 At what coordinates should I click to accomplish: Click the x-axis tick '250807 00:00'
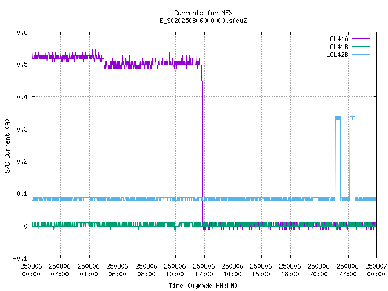376,270
